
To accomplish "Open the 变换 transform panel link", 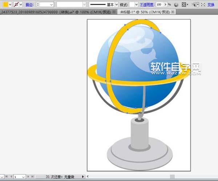I will [x=211, y=5].
